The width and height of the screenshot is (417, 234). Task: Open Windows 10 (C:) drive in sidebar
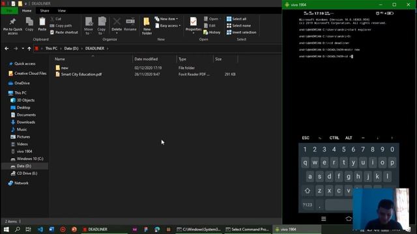27,159
